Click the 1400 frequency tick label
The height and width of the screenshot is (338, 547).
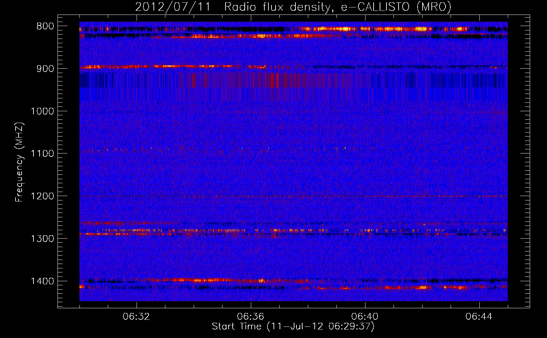(x=43, y=281)
